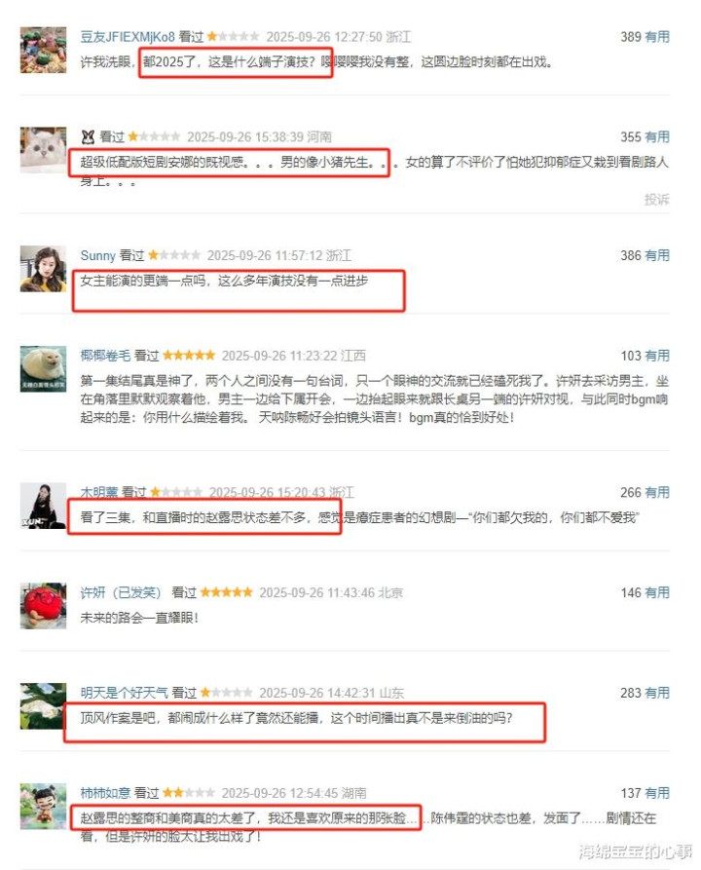The image size is (701, 870).
Task: Click 266 有用 on 木明薰 review
Action: (645, 492)
